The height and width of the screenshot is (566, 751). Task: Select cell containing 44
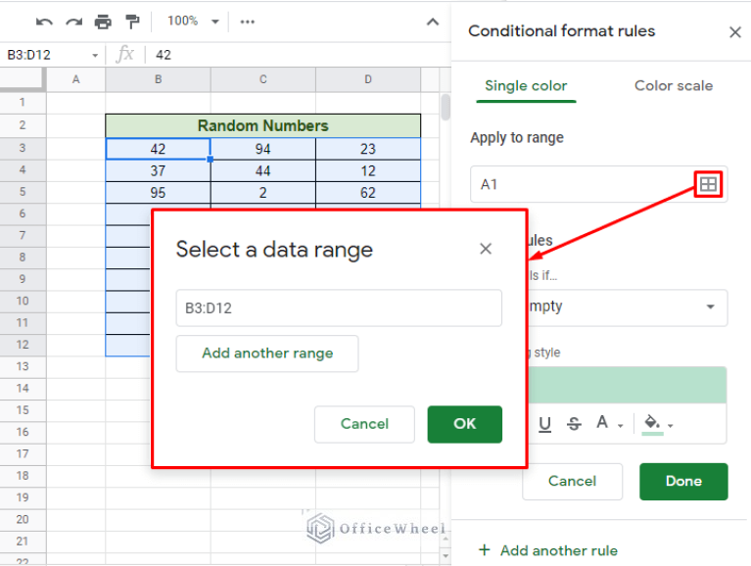[263, 171]
